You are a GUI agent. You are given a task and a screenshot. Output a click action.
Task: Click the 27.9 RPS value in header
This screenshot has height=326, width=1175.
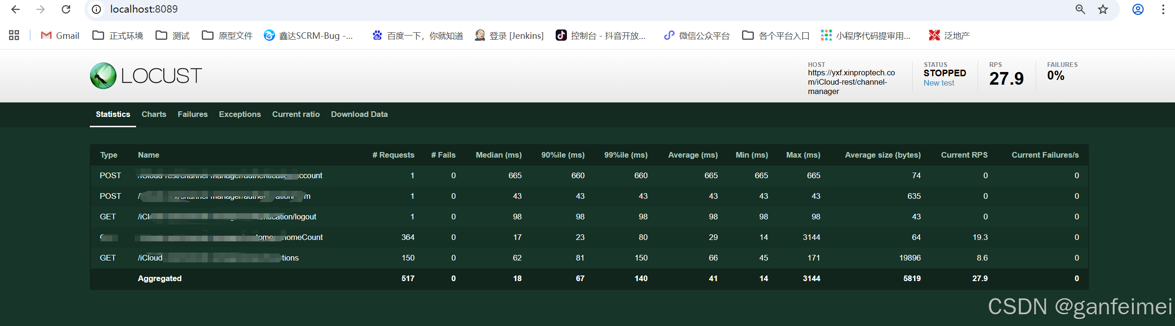(1006, 79)
